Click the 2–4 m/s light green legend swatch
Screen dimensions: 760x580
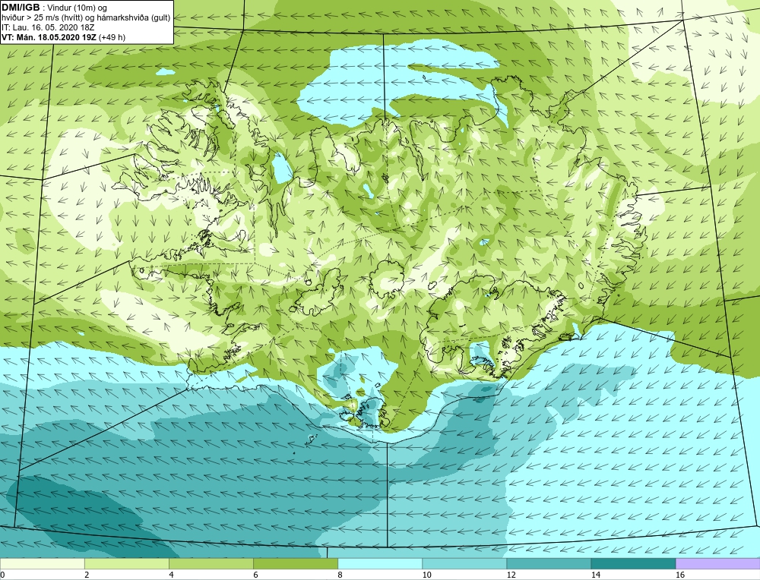pos(126,563)
